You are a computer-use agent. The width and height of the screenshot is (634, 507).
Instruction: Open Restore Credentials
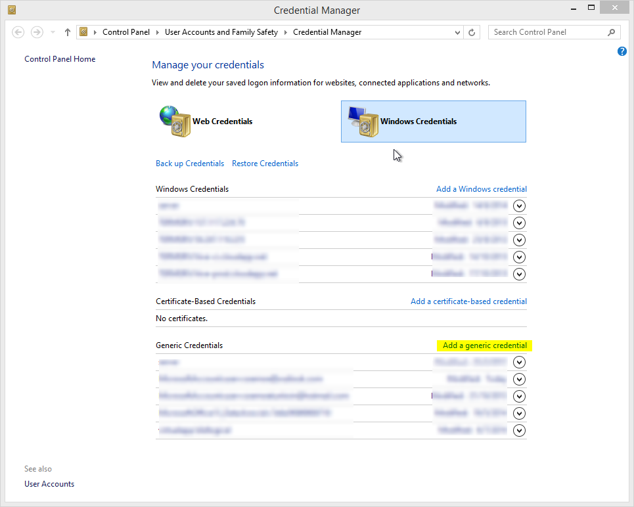265,164
